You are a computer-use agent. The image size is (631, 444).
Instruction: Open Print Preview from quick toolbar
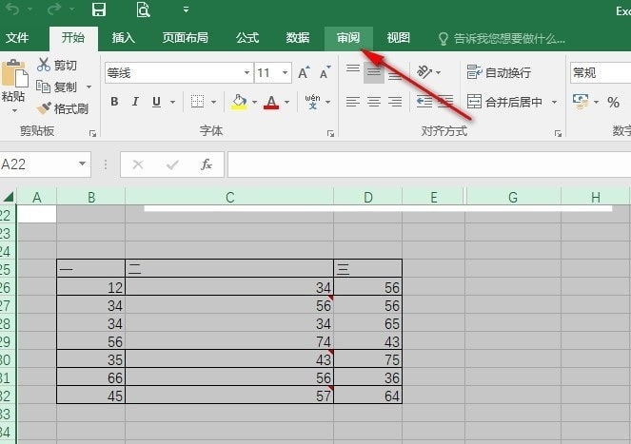143,10
